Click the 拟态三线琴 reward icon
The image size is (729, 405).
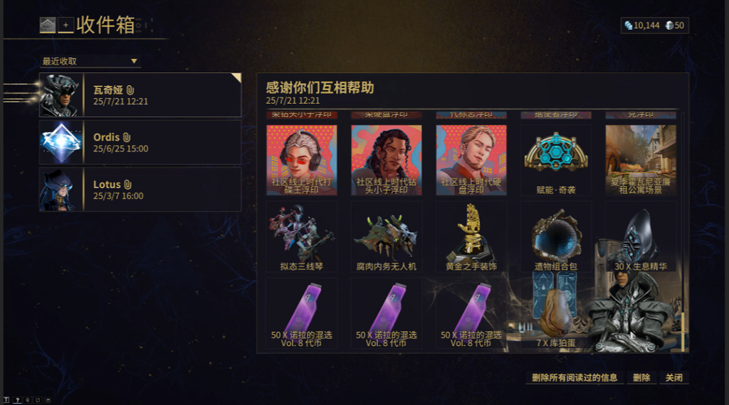click(302, 237)
